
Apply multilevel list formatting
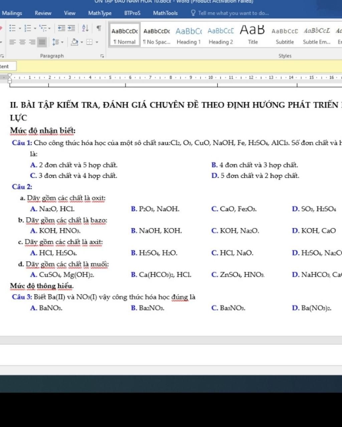[x=43, y=28]
